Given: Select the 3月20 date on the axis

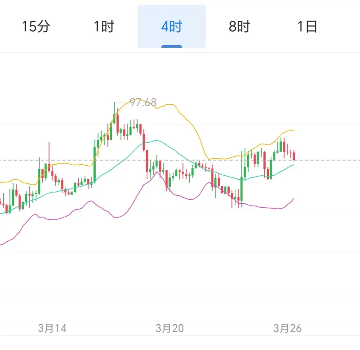Looking at the screenshot, I should click(170, 328).
